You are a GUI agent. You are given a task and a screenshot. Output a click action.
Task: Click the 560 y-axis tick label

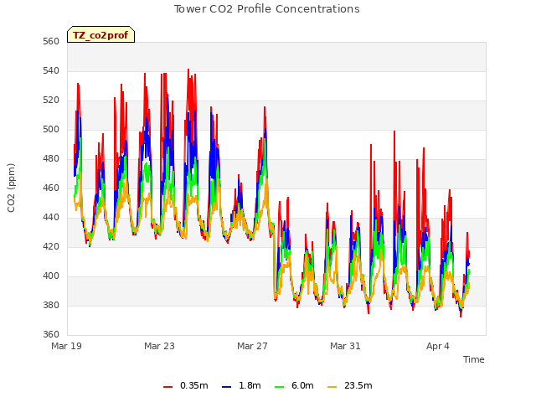[x=51, y=42]
